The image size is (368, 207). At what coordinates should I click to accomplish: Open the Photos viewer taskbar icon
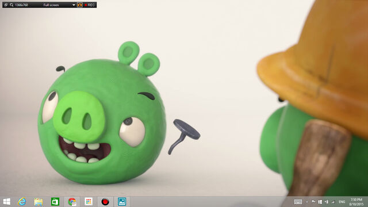click(x=122, y=202)
